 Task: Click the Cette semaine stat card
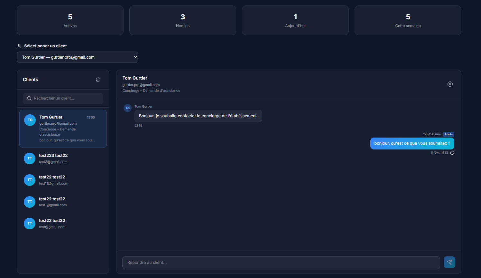[408, 20]
